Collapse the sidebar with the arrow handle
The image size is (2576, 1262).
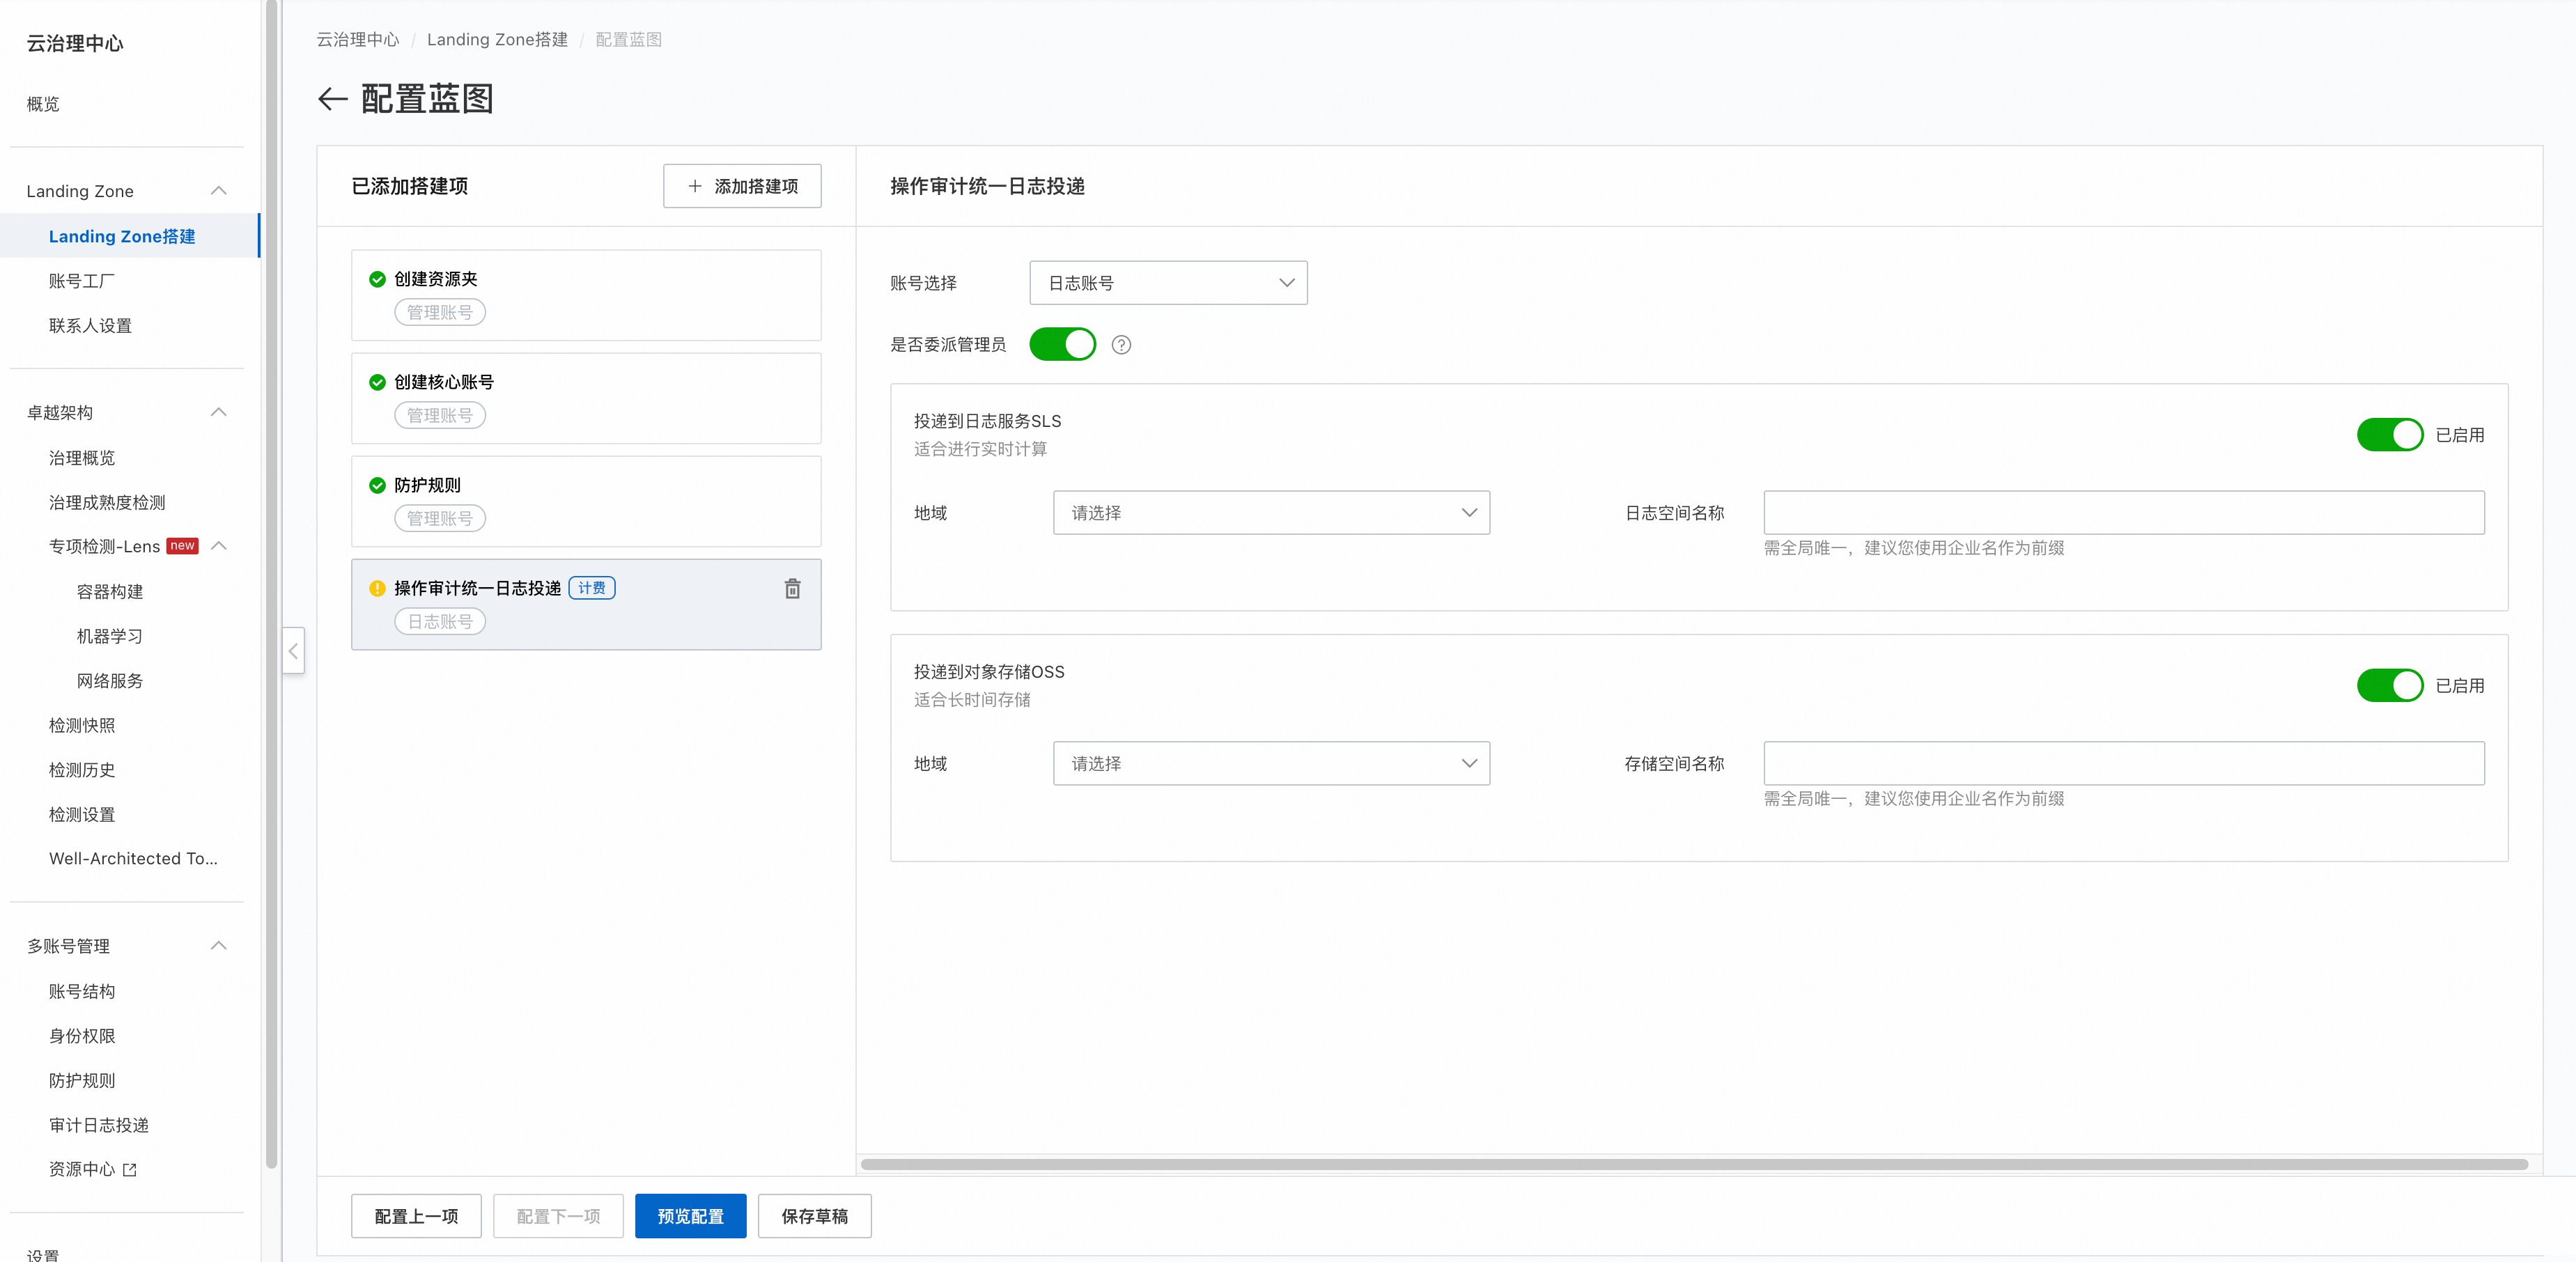pyautogui.click(x=293, y=651)
